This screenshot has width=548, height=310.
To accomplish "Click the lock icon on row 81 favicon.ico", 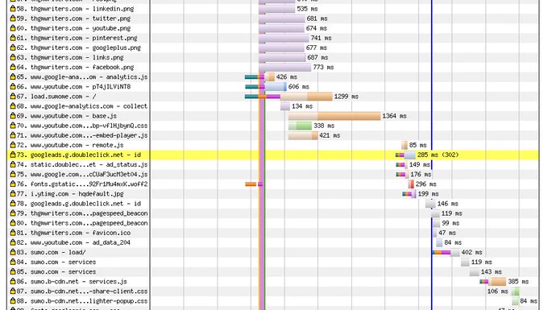I will [x=13, y=233].
